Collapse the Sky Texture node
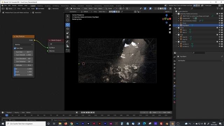 pos(14,36)
